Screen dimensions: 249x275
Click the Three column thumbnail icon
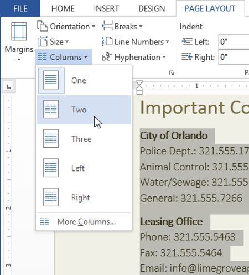tap(51, 138)
